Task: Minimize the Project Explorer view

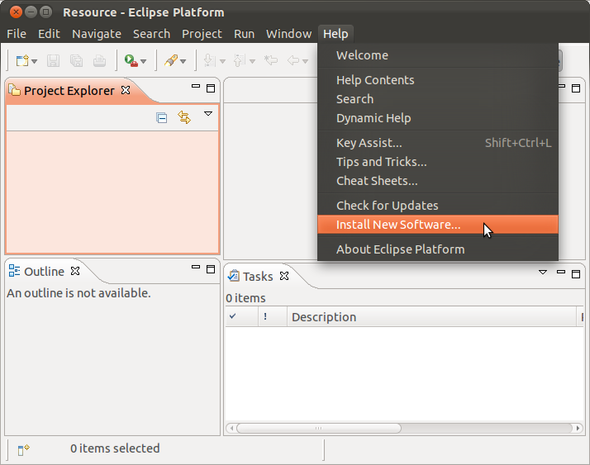Action: [x=196, y=86]
